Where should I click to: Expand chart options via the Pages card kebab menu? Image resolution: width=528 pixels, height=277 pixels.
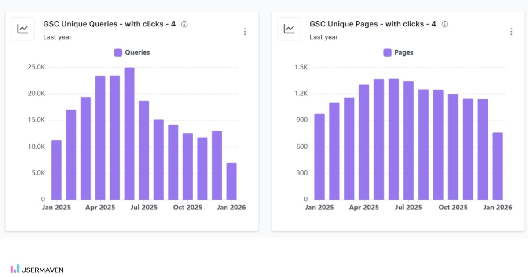(x=511, y=31)
